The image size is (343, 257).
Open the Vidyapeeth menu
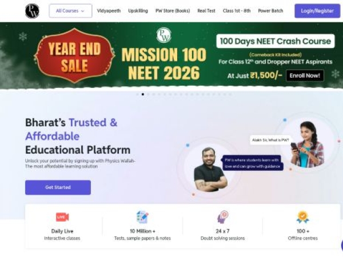[x=109, y=11]
